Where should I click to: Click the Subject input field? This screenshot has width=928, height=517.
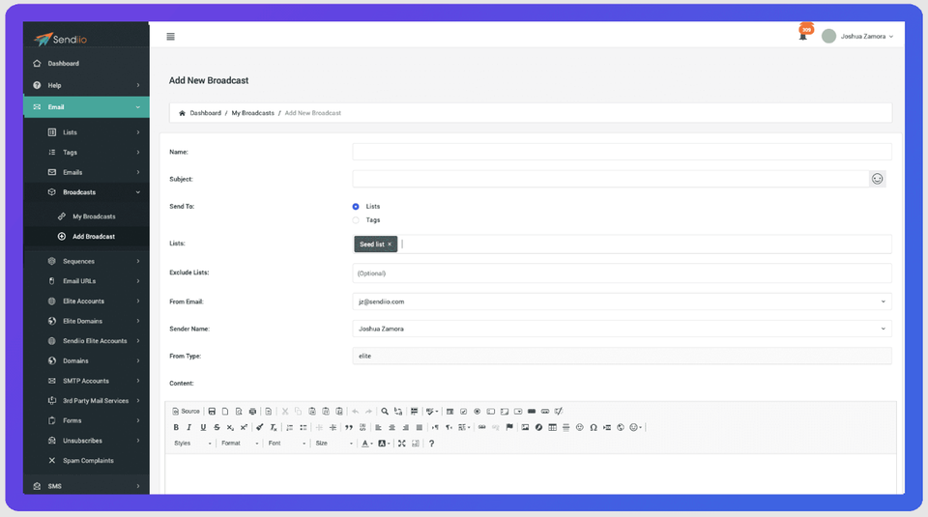point(610,179)
